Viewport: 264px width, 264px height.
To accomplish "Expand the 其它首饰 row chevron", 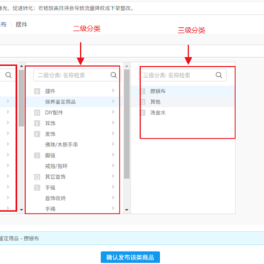I will pyautogui.click(x=113, y=176).
